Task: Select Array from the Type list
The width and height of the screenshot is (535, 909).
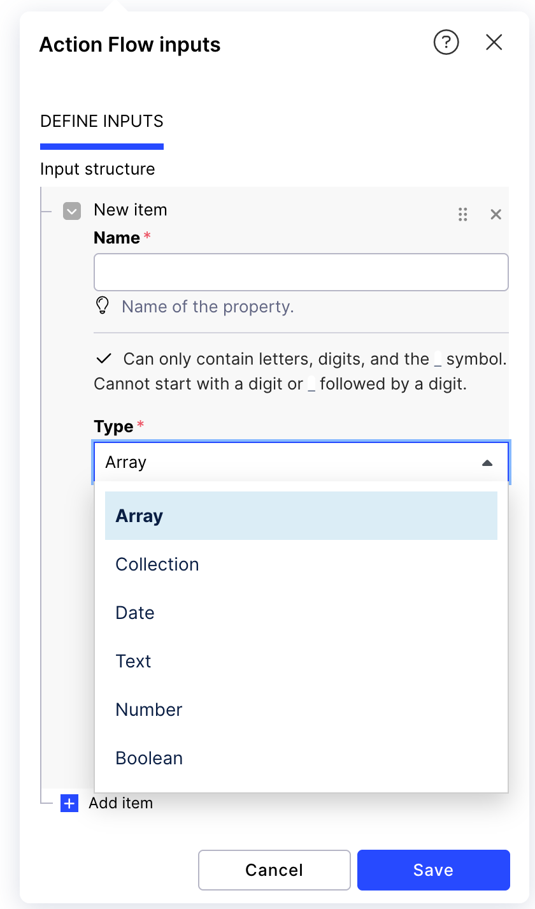Action: [301, 516]
